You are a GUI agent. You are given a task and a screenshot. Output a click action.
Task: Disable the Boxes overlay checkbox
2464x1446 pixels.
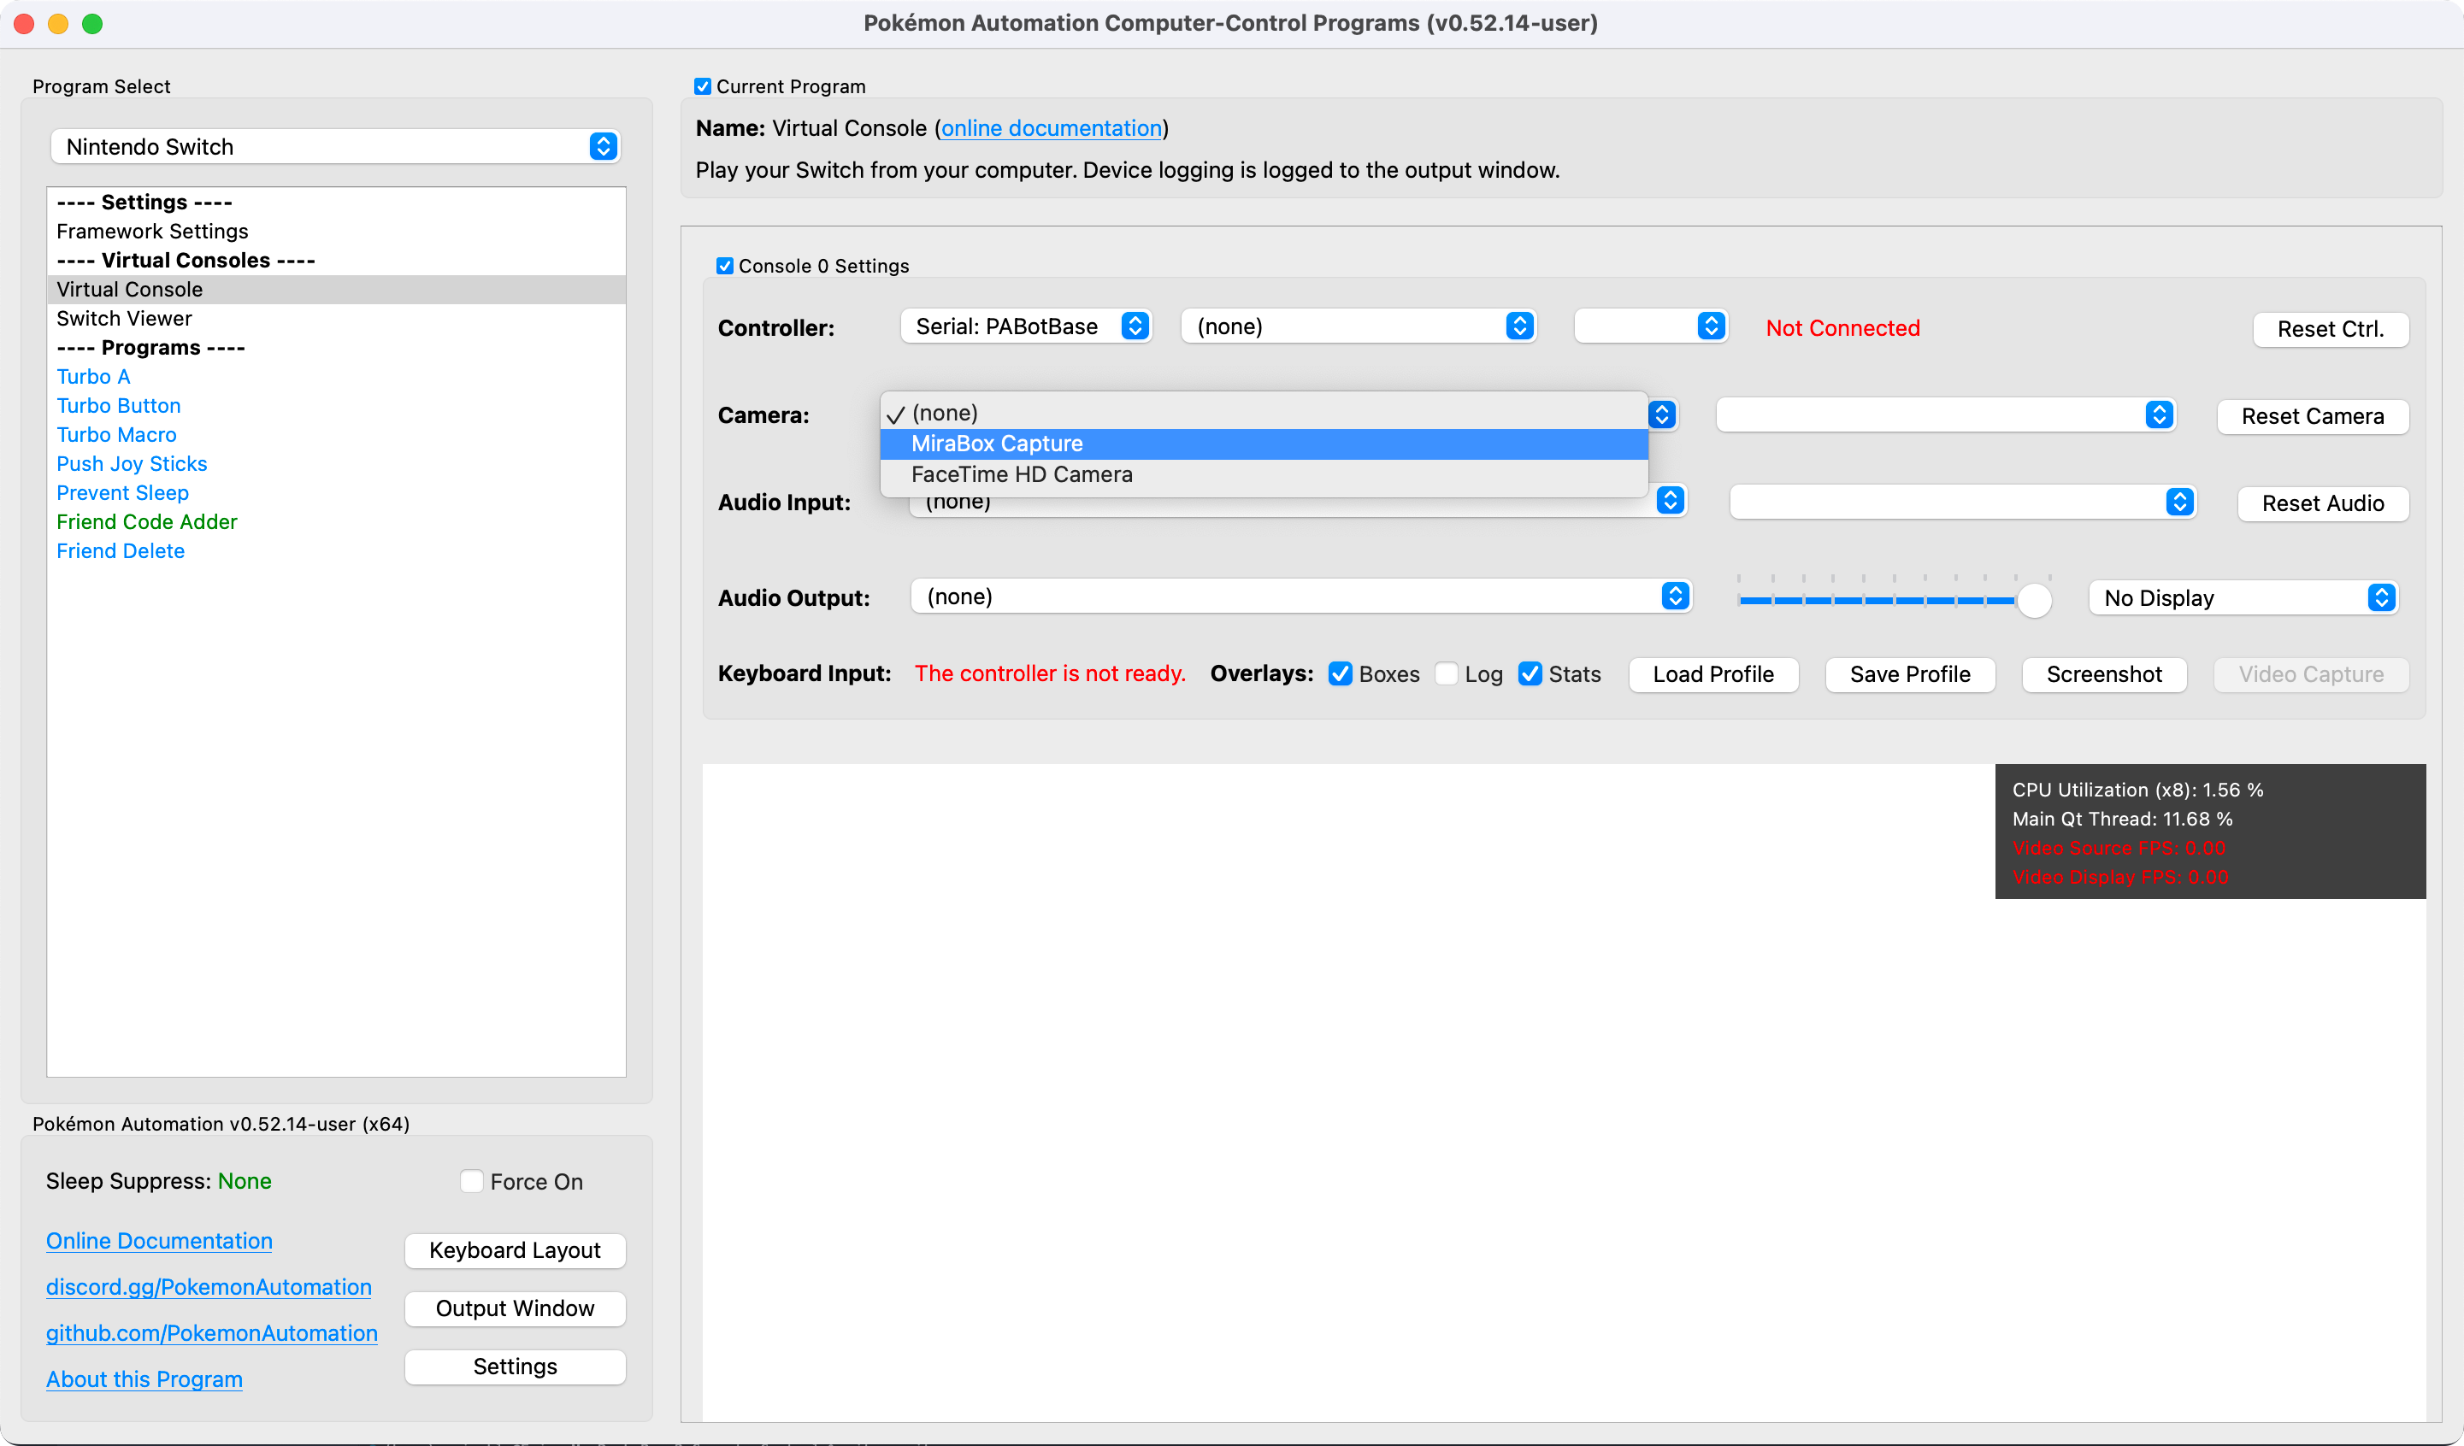click(1341, 673)
